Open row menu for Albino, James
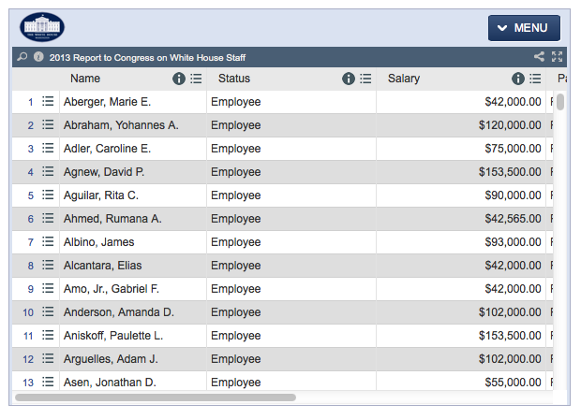 [48, 242]
